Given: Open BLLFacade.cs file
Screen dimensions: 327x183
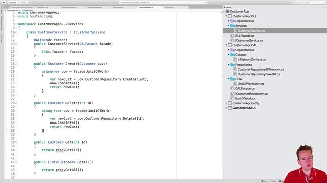Looking at the screenshot, I should point(245,36).
